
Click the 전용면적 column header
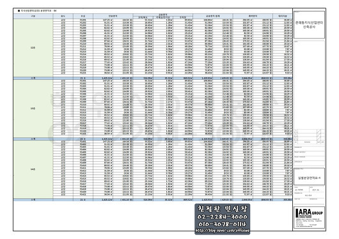tap(113, 16)
